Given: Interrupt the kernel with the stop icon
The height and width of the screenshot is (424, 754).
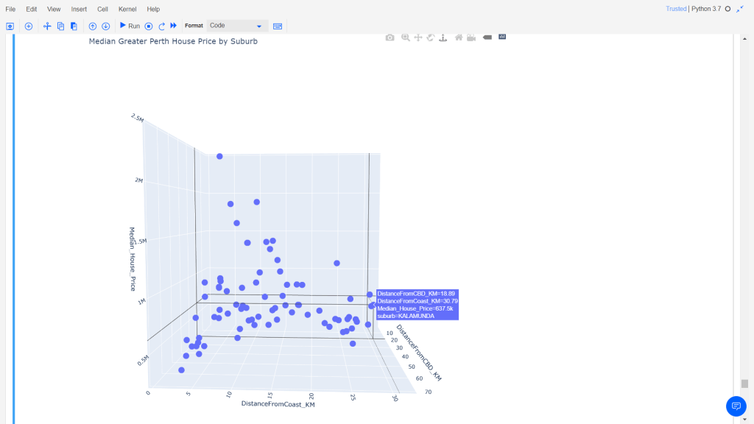Looking at the screenshot, I should 149,26.
